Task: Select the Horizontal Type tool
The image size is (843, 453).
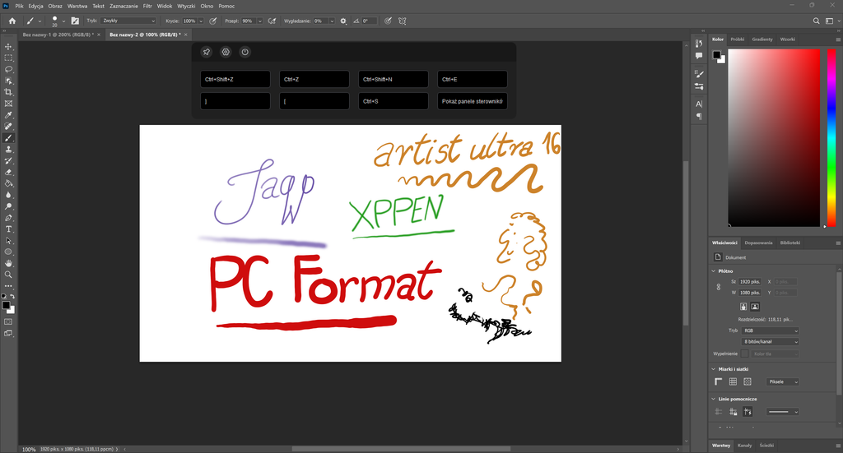Action: pyautogui.click(x=8, y=229)
